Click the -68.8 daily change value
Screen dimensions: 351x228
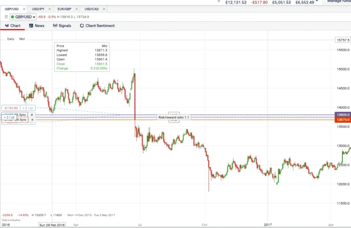pyautogui.click(x=42, y=17)
